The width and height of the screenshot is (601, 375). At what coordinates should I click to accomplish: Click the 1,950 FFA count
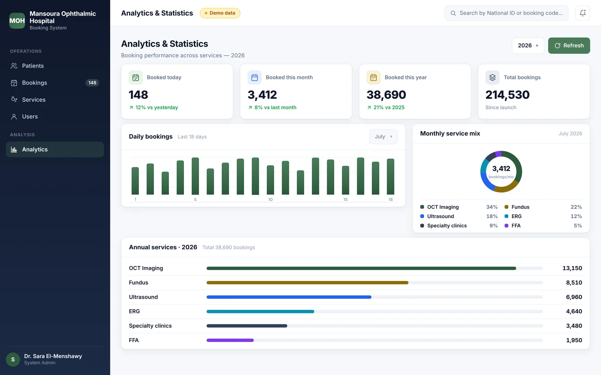point(574,340)
